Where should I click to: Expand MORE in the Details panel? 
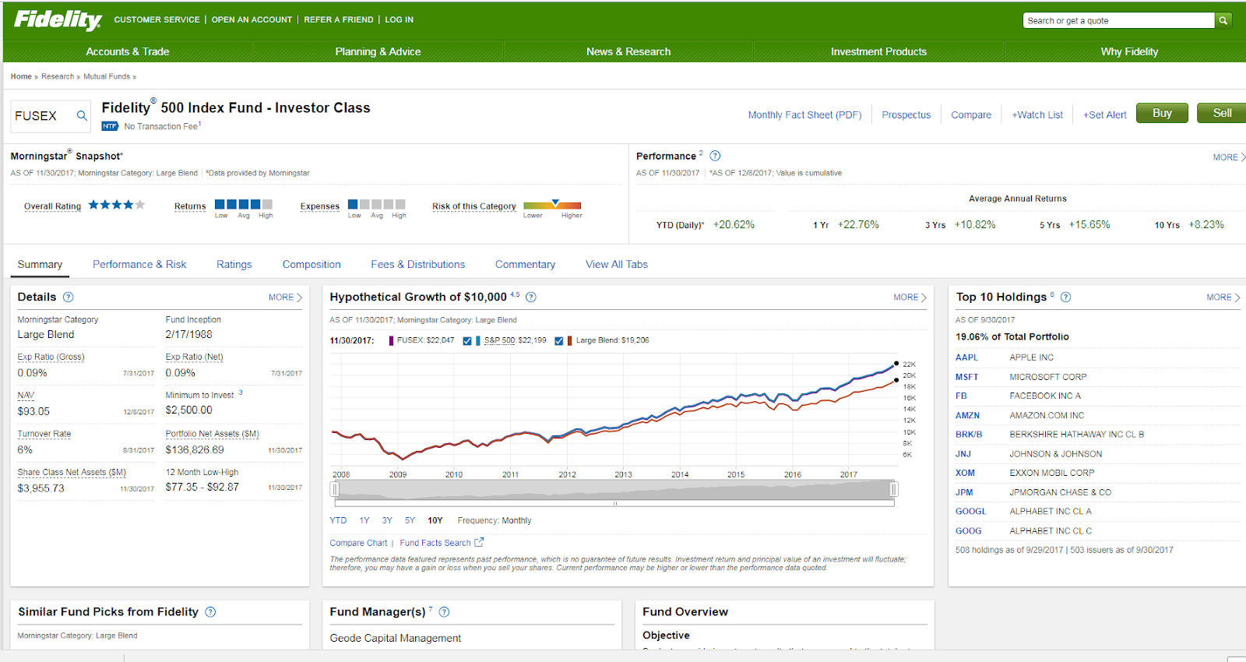tap(285, 298)
